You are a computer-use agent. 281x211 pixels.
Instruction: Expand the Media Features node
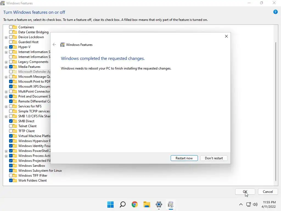[x=6, y=67]
